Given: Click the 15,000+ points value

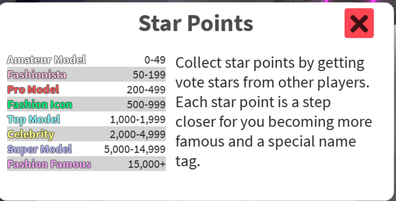Looking at the screenshot, I should 147,164.
